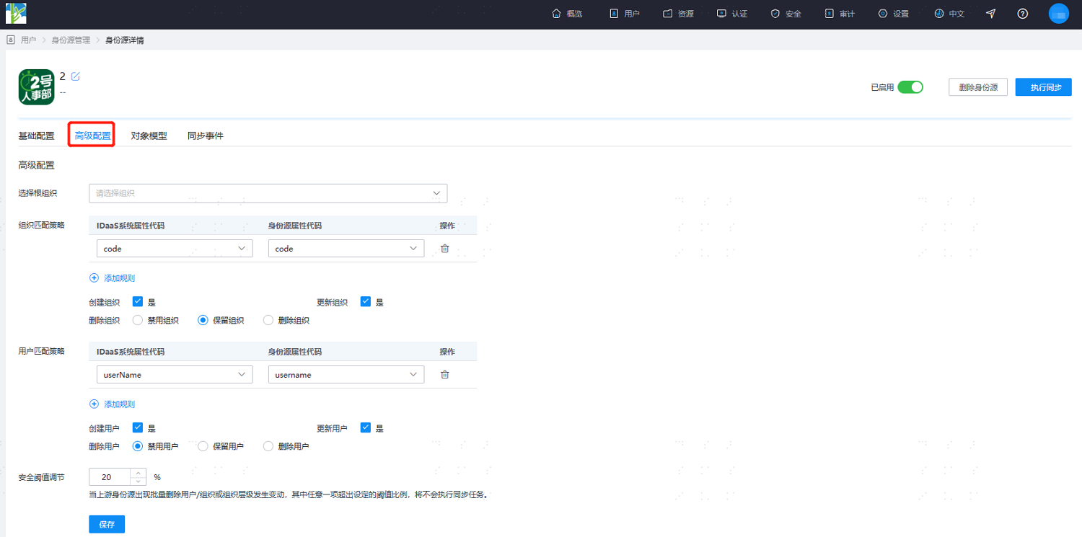The height and width of the screenshot is (537, 1082).
Task: Uncheck the 更新用户 checkbox
Action: click(x=365, y=428)
